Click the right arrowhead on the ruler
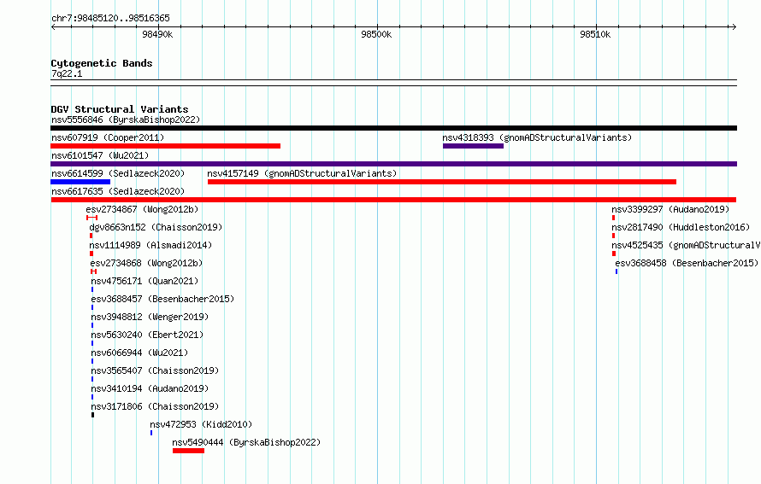 click(x=734, y=27)
